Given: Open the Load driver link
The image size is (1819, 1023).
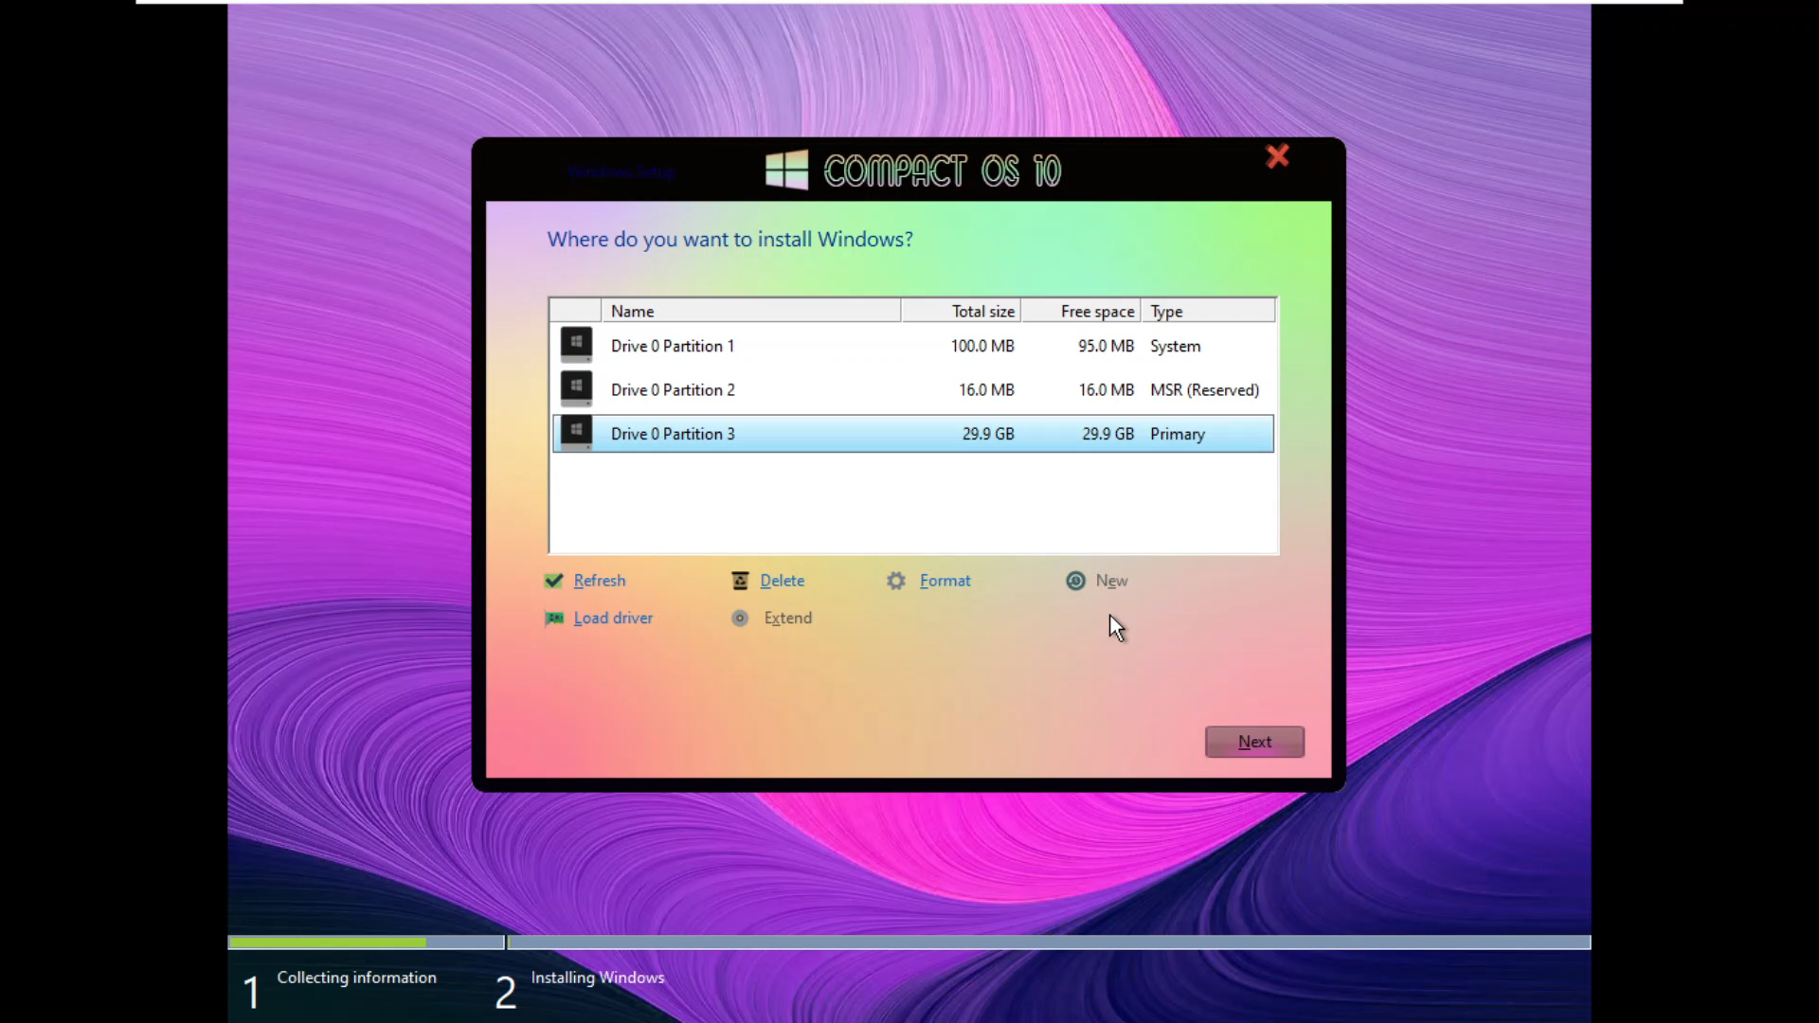Looking at the screenshot, I should coord(613,618).
